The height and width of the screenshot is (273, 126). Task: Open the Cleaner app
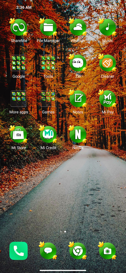107,63
